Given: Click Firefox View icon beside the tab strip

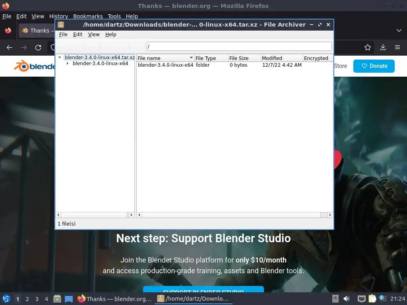Looking at the screenshot, I should tap(8, 31).
